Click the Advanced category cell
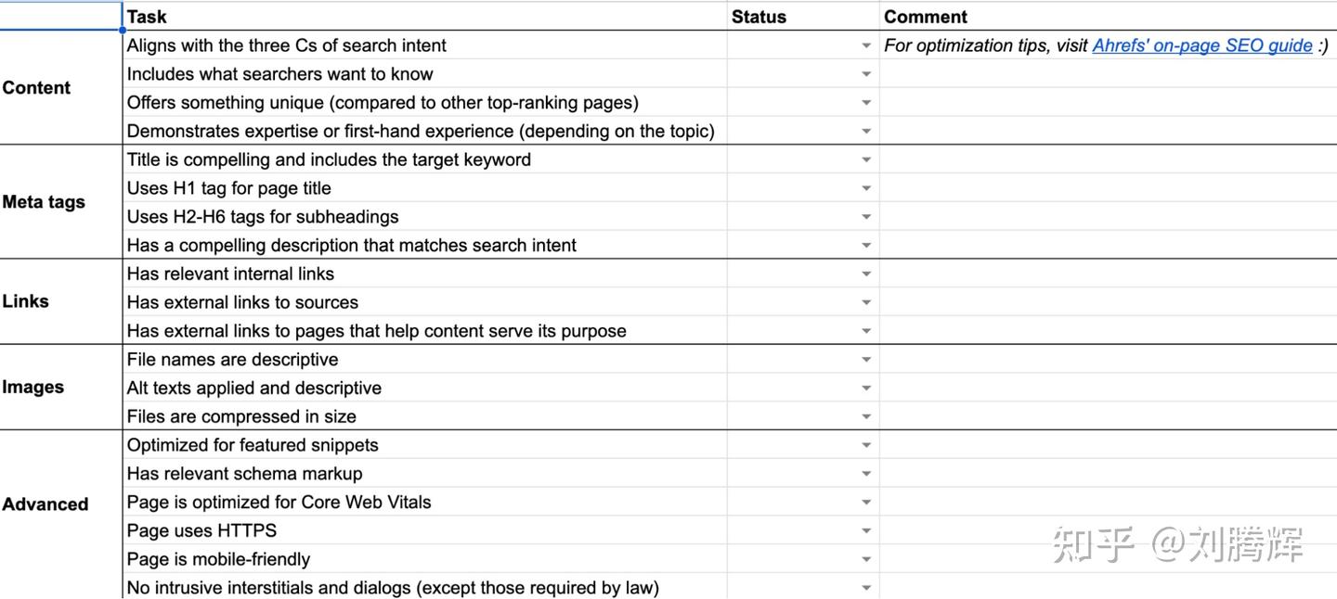 59,504
